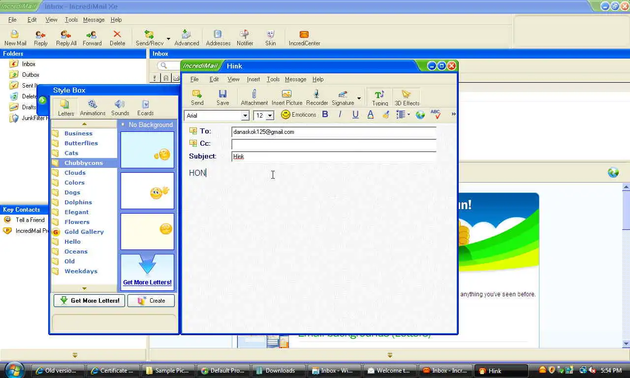Click New Mail in main toolbar

(15, 38)
